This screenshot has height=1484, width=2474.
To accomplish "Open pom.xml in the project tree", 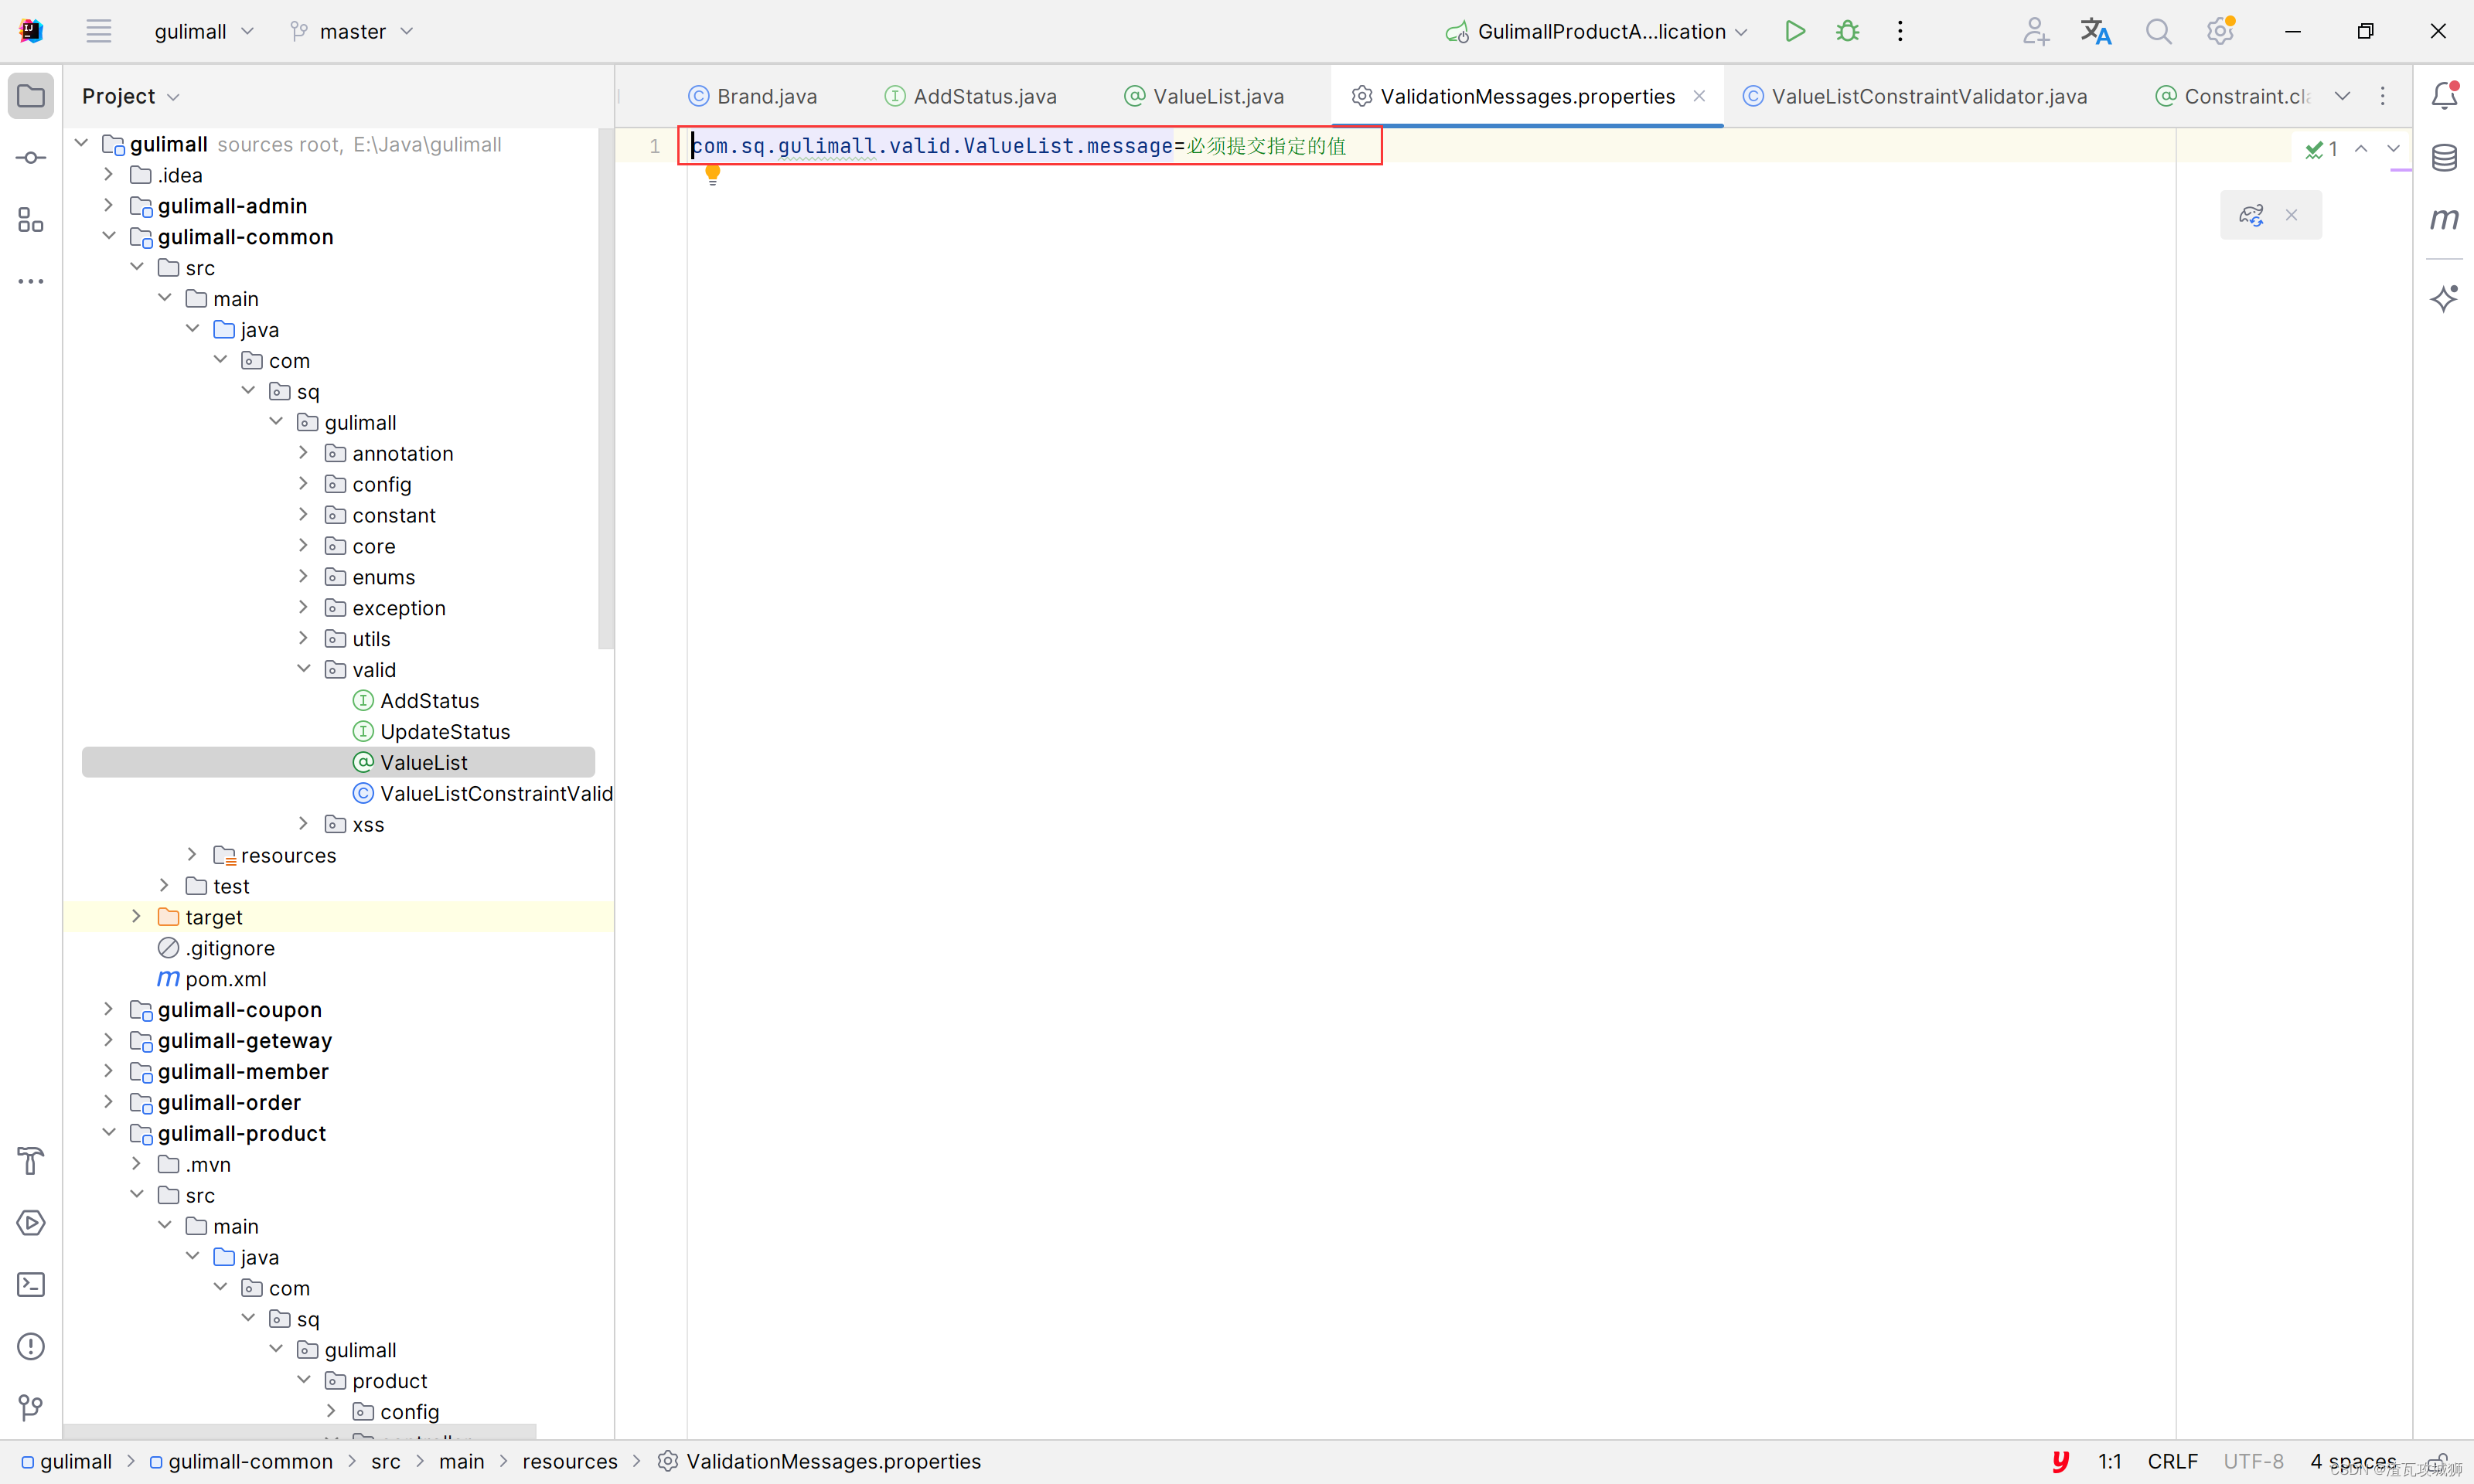I will tap(226, 979).
